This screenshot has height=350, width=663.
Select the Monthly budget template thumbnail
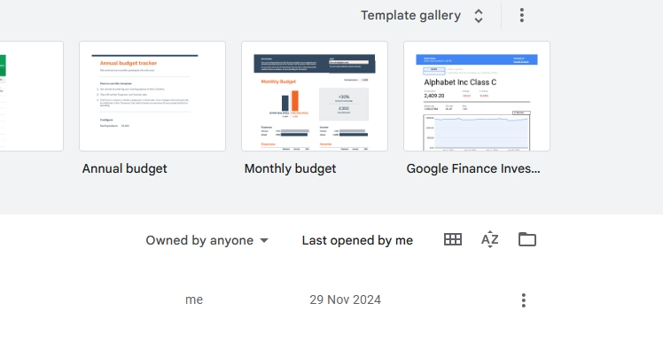315,96
